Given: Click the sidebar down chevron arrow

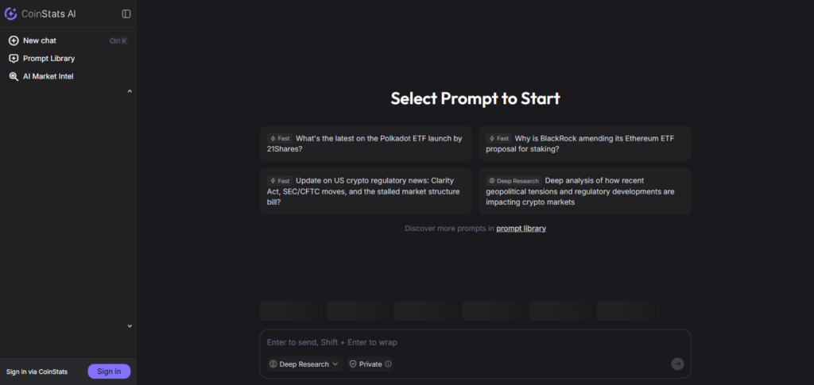Looking at the screenshot, I should (x=130, y=325).
